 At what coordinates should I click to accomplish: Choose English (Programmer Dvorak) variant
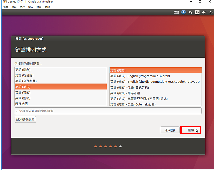tap(156, 76)
